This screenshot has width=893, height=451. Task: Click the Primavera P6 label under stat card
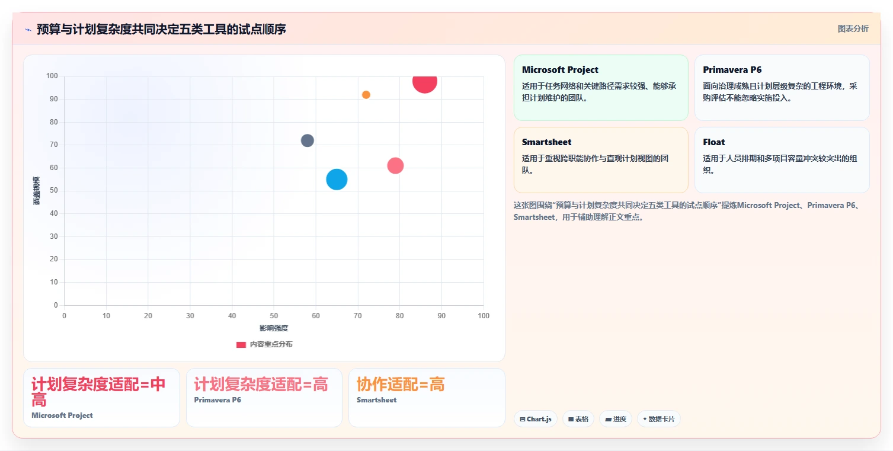217,400
